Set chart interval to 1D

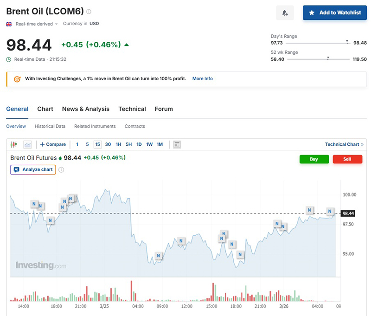pos(139,144)
